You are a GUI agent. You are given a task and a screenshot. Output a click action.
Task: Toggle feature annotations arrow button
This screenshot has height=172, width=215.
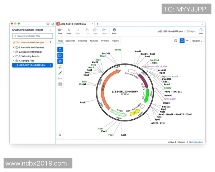click(60, 55)
